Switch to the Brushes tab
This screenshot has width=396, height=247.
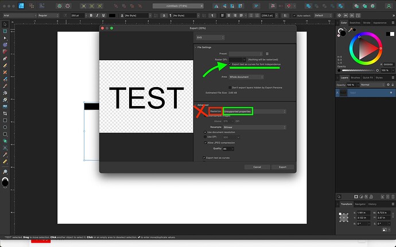pos(355,78)
